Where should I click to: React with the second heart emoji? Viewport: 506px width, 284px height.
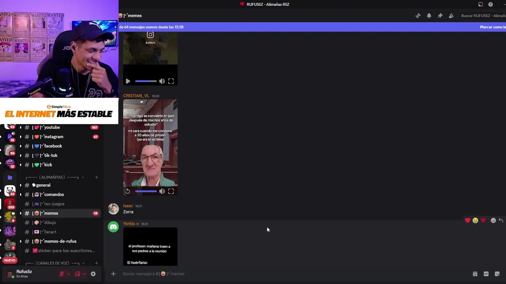coord(483,220)
